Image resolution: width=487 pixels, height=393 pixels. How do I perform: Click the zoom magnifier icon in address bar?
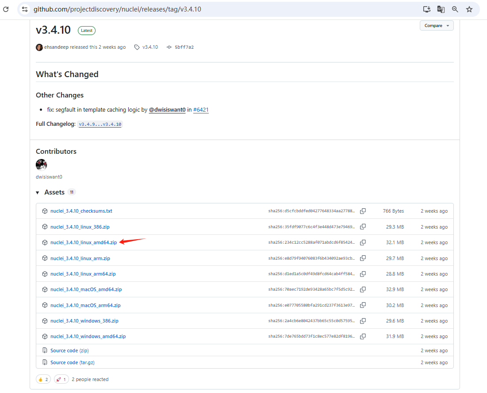tap(455, 9)
